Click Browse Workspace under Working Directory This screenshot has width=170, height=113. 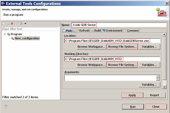tap(91, 65)
